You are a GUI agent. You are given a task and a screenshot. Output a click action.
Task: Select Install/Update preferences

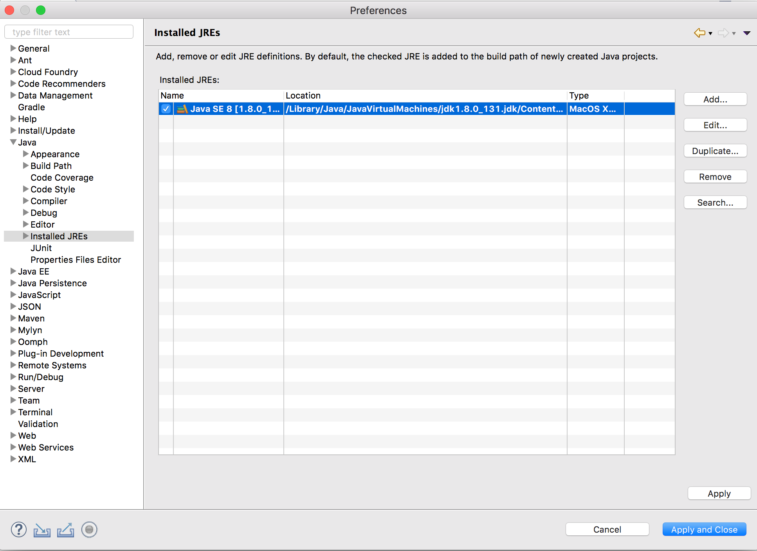point(47,131)
